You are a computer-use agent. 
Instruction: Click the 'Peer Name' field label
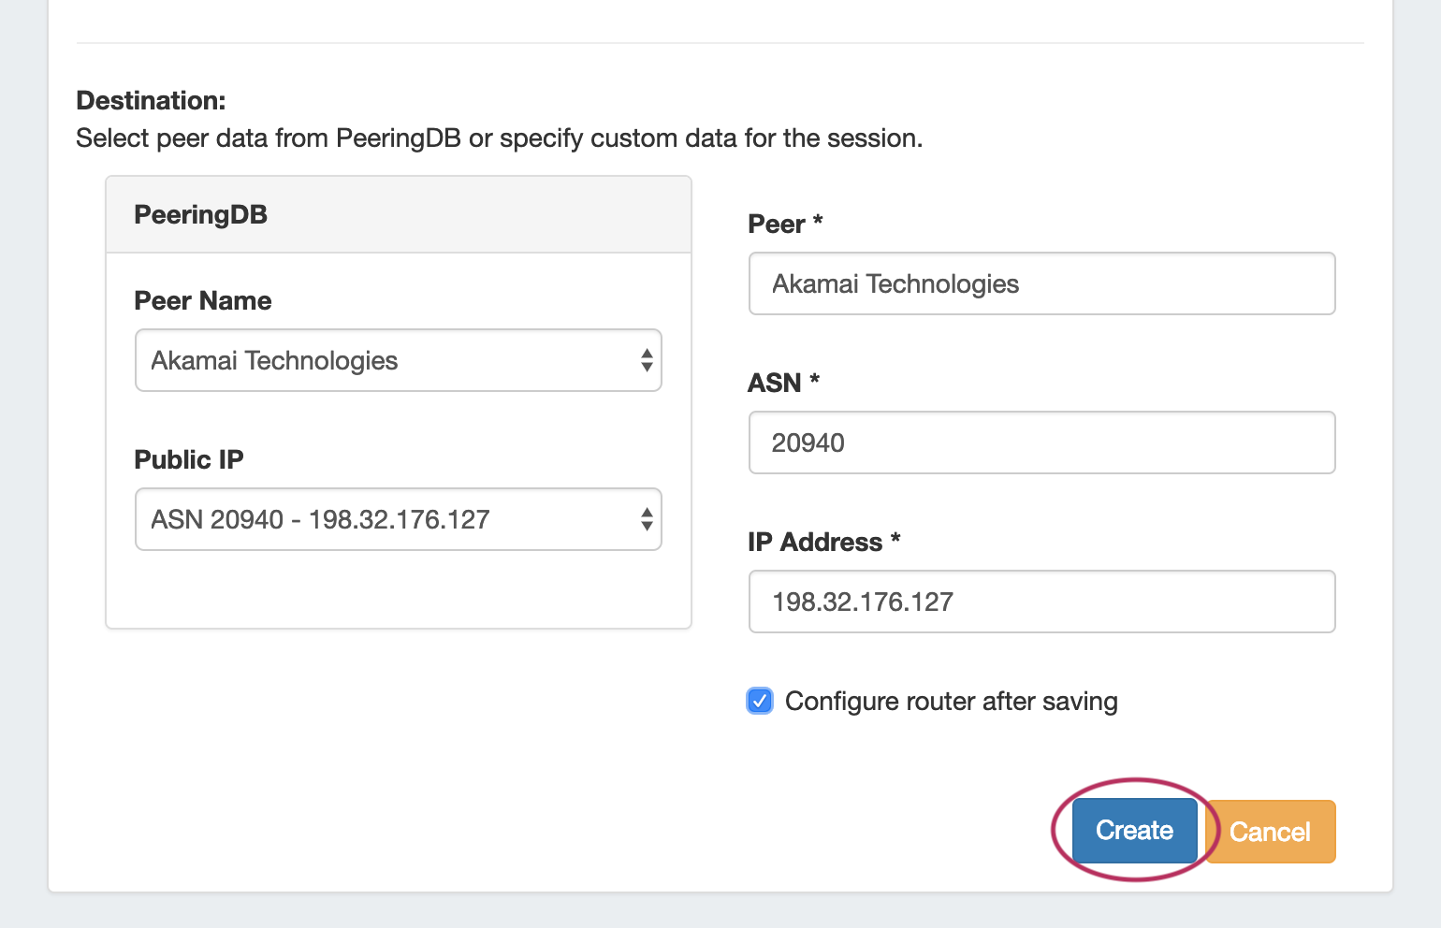click(203, 301)
